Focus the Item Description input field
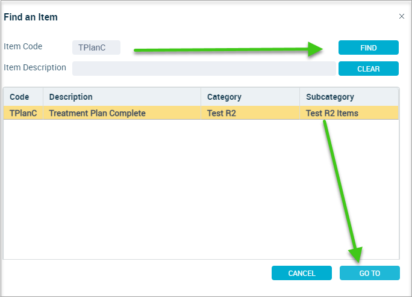This screenshot has width=412, height=297. pos(204,69)
